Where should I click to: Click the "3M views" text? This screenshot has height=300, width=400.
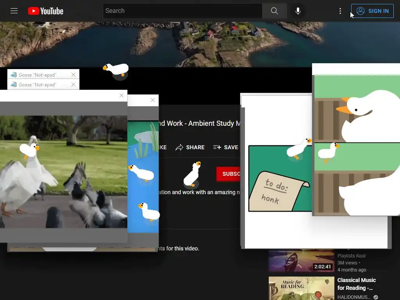[347, 263]
